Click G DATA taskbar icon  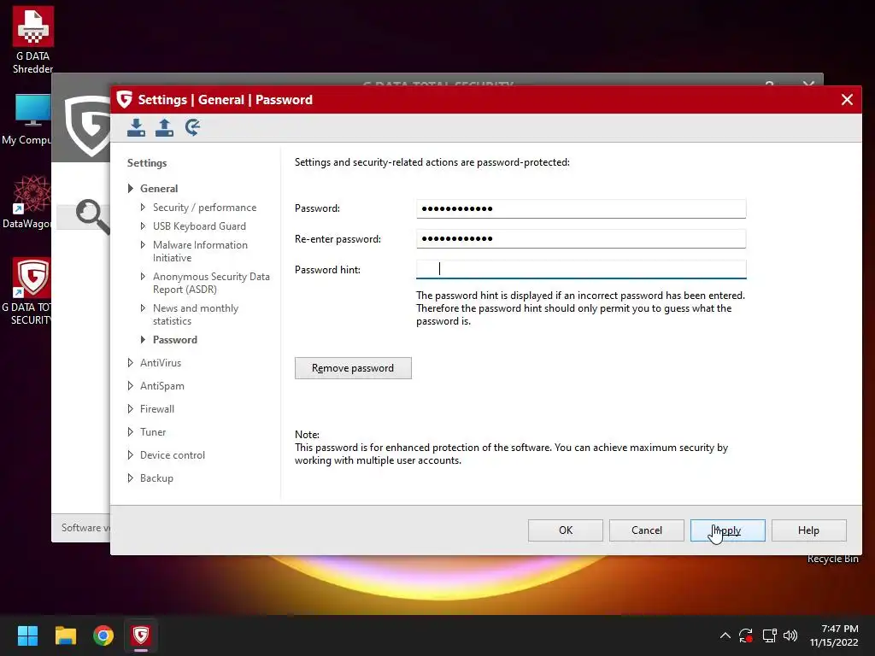141,635
